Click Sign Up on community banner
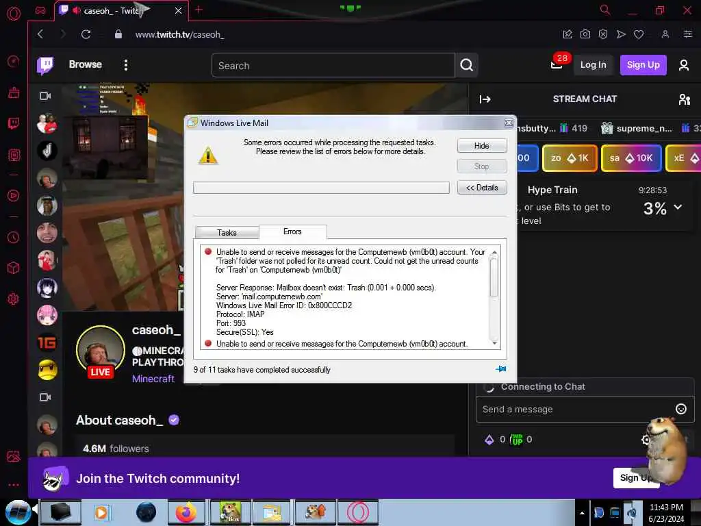 636,477
